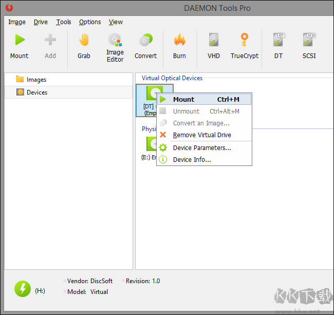Select Images in the left panel

click(x=36, y=80)
